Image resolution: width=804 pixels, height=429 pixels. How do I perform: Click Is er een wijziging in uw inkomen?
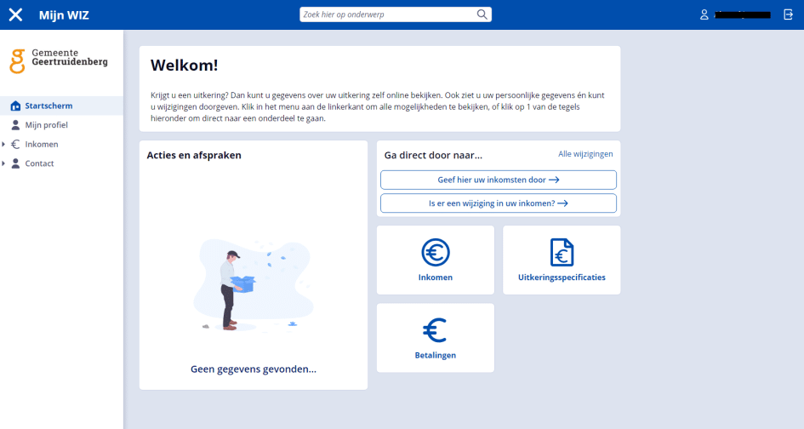(x=499, y=203)
